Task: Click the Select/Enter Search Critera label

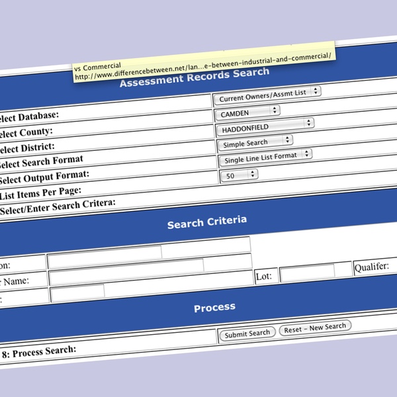Action: [x=58, y=207]
